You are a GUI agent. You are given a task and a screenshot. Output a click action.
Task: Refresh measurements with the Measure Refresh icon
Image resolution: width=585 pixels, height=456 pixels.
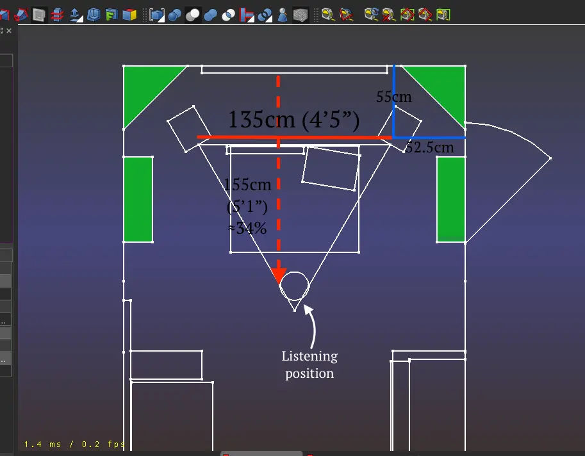tap(371, 15)
